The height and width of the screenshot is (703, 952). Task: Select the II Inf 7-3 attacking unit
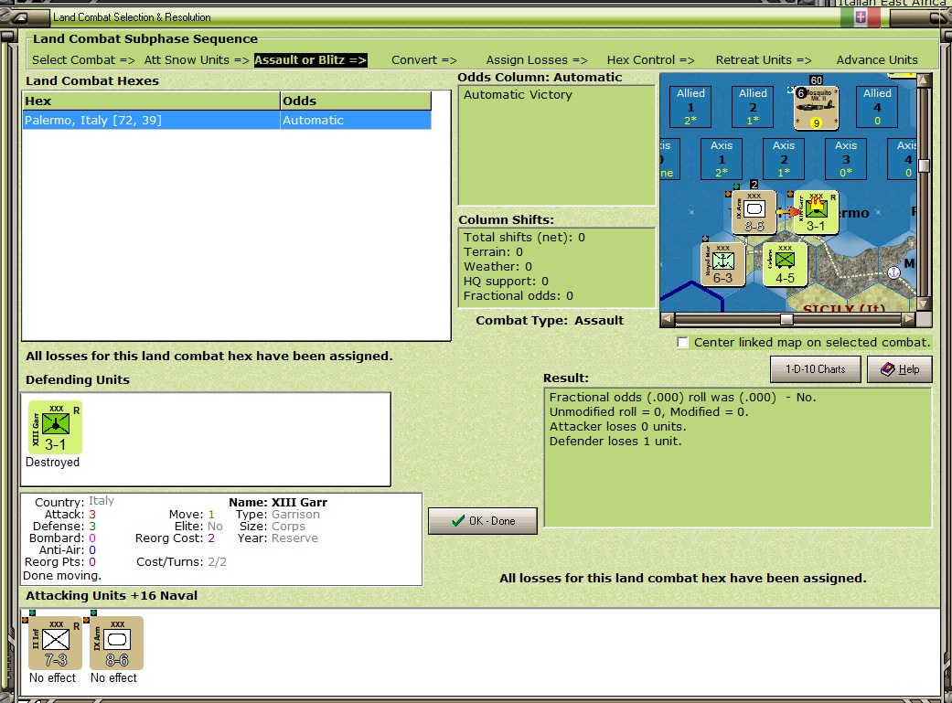click(55, 643)
